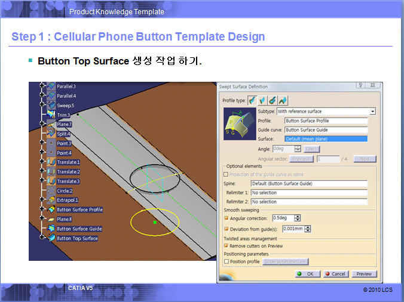Click the Split.4 feature icon

pyautogui.click(x=51, y=134)
